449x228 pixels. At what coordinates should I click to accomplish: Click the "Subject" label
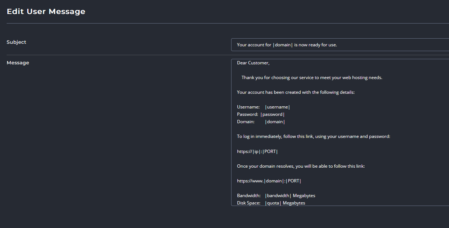click(16, 42)
